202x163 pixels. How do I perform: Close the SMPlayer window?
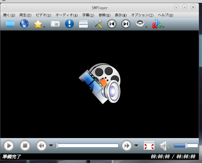[193, 7]
